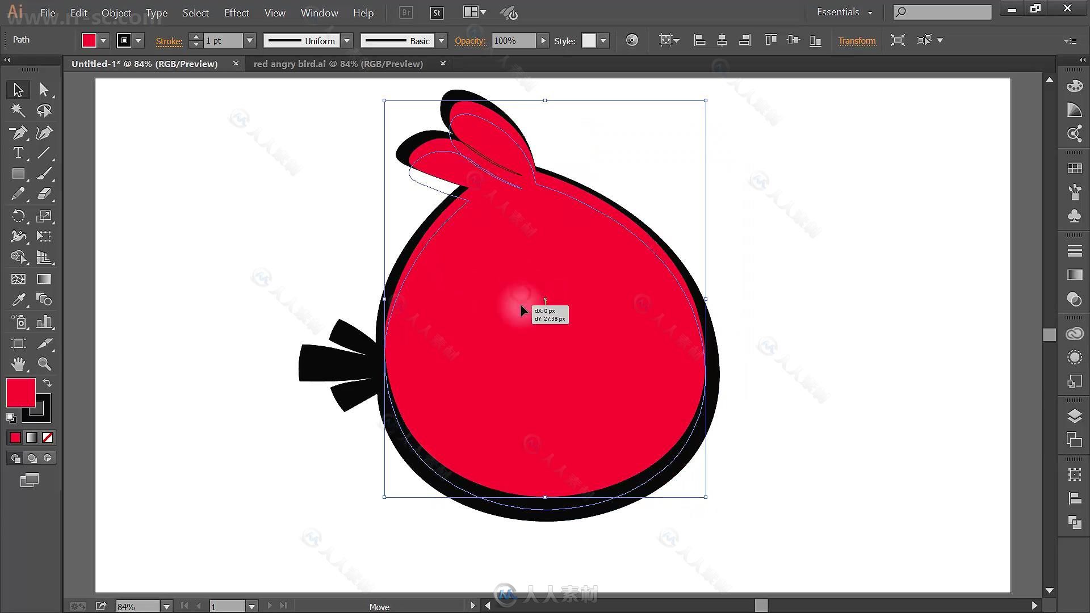Select the Type tool
Screen dimensions: 1090x613
[x=18, y=153]
